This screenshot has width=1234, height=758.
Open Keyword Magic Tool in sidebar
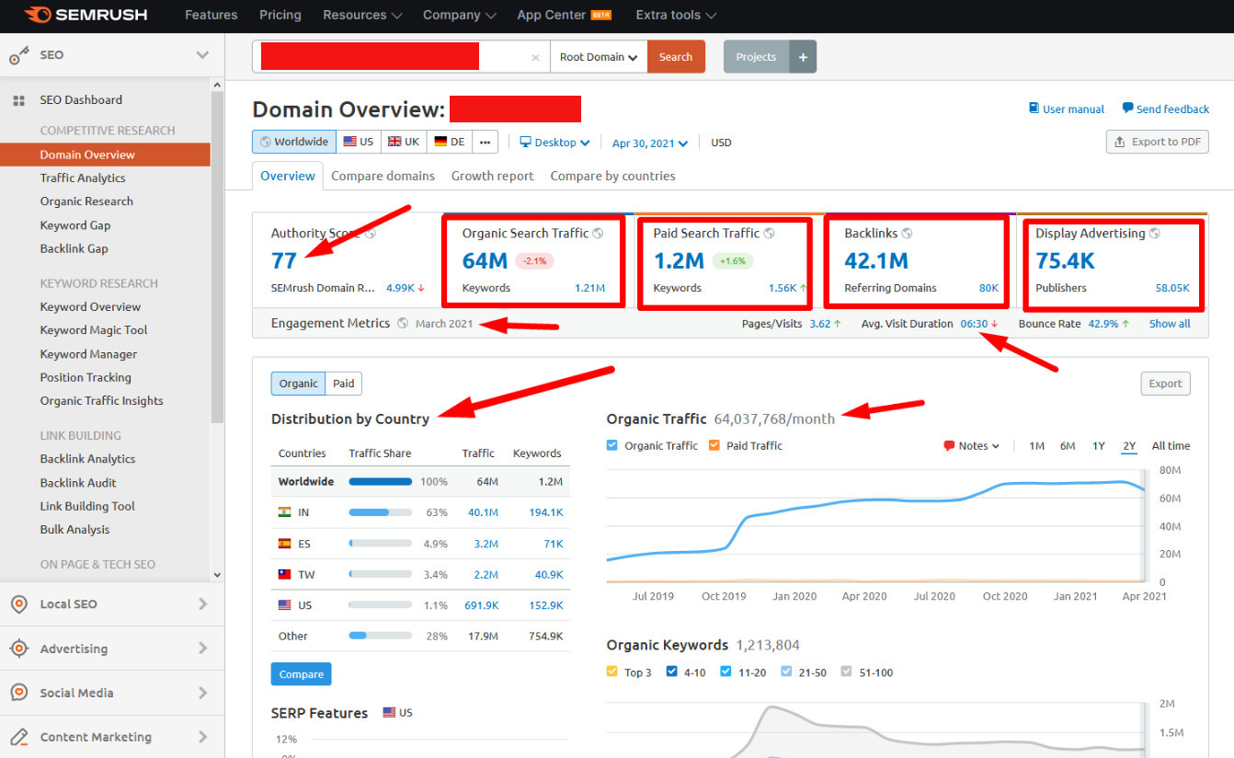point(94,330)
